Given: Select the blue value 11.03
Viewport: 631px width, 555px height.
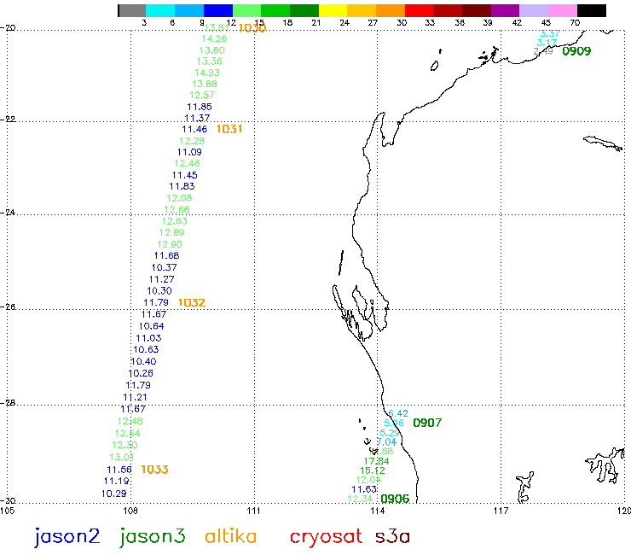Looking at the screenshot, I should pos(148,339).
